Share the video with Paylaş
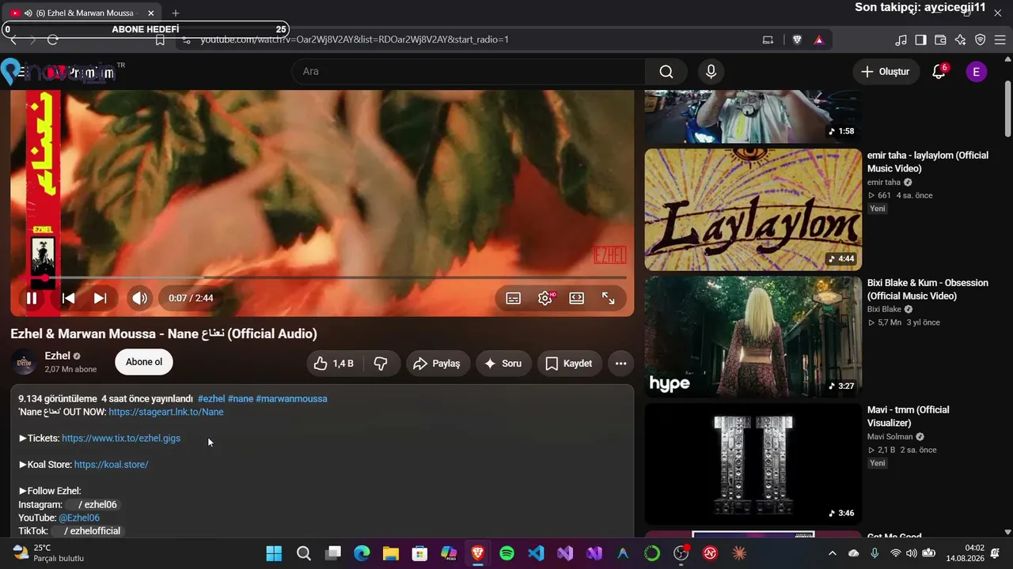Image resolution: width=1013 pixels, height=569 pixels. [x=438, y=364]
